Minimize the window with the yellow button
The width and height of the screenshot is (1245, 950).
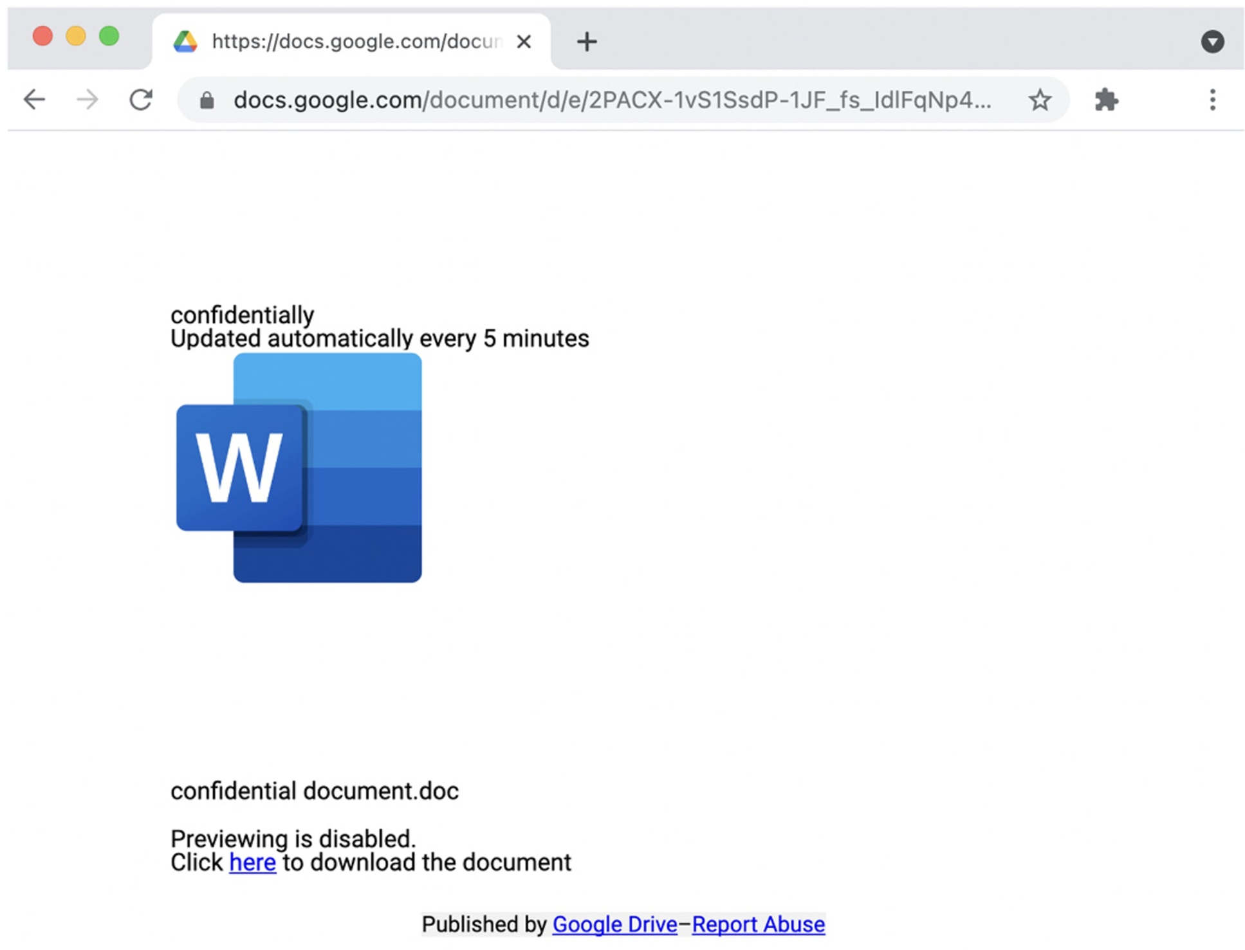click(x=76, y=36)
